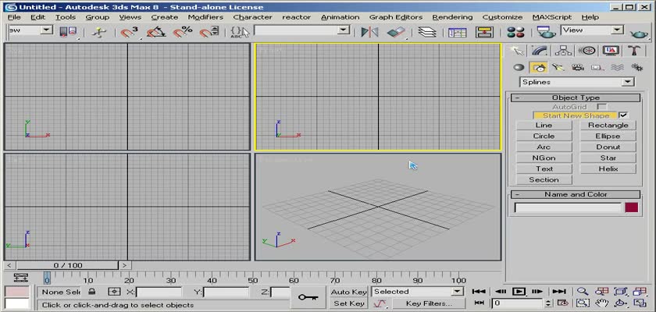Click the Quick Render teapot icon
The height and width of the screenshot is (312, 656).
coord(639,33)
